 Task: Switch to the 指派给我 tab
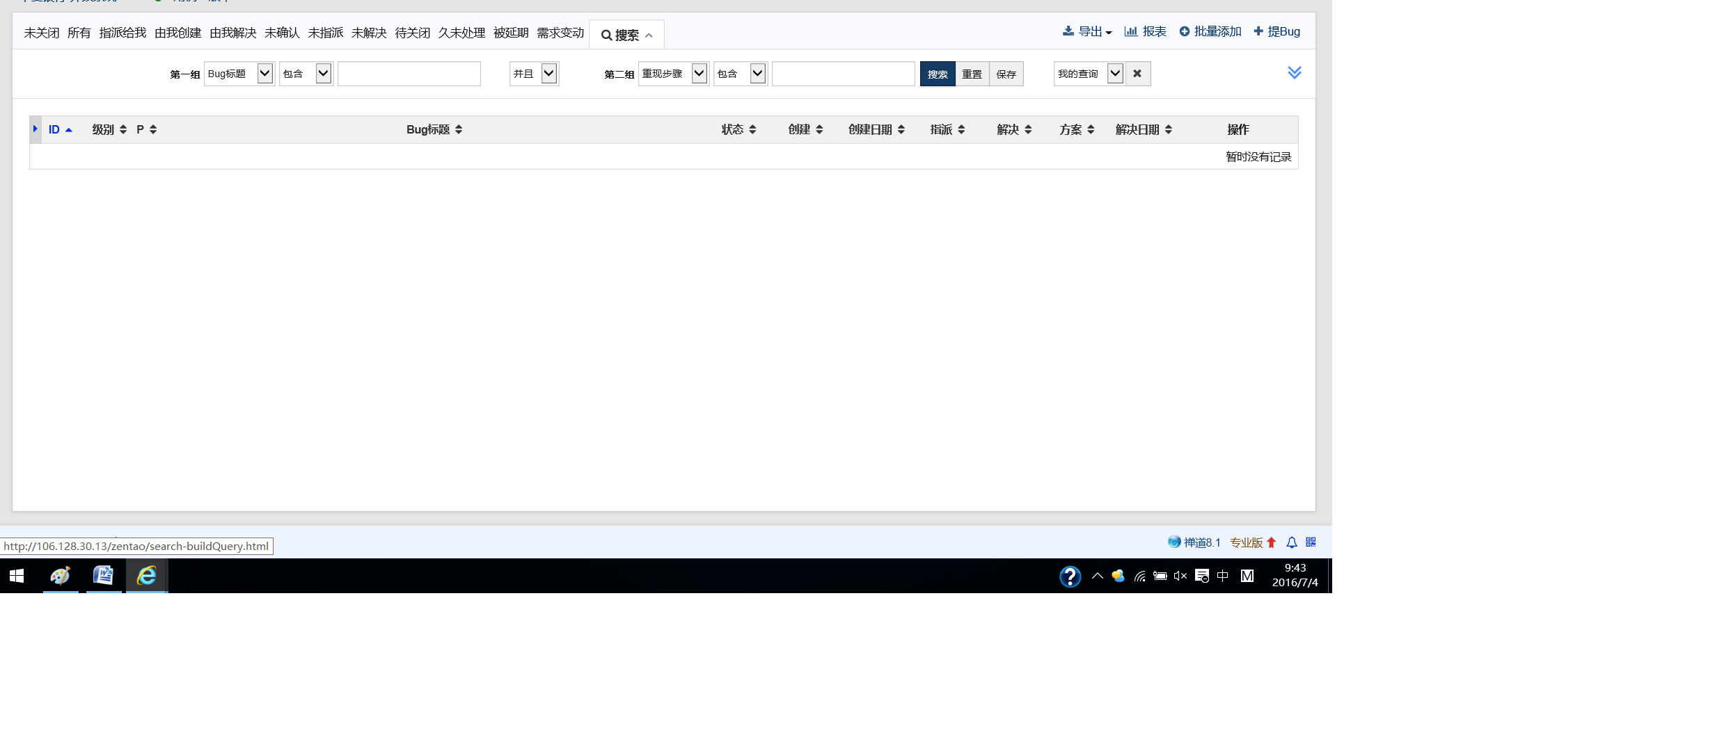click(x=122, y=33)
